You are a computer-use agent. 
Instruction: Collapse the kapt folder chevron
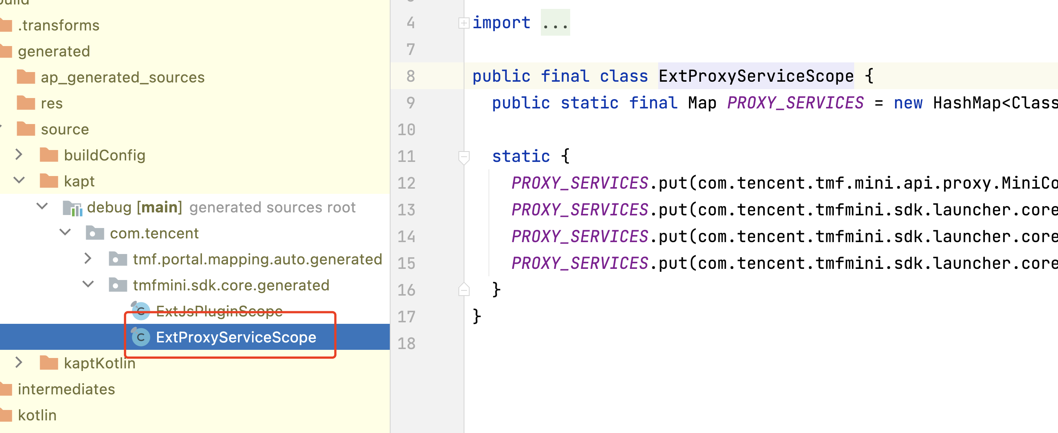click(x=19, y=181)
